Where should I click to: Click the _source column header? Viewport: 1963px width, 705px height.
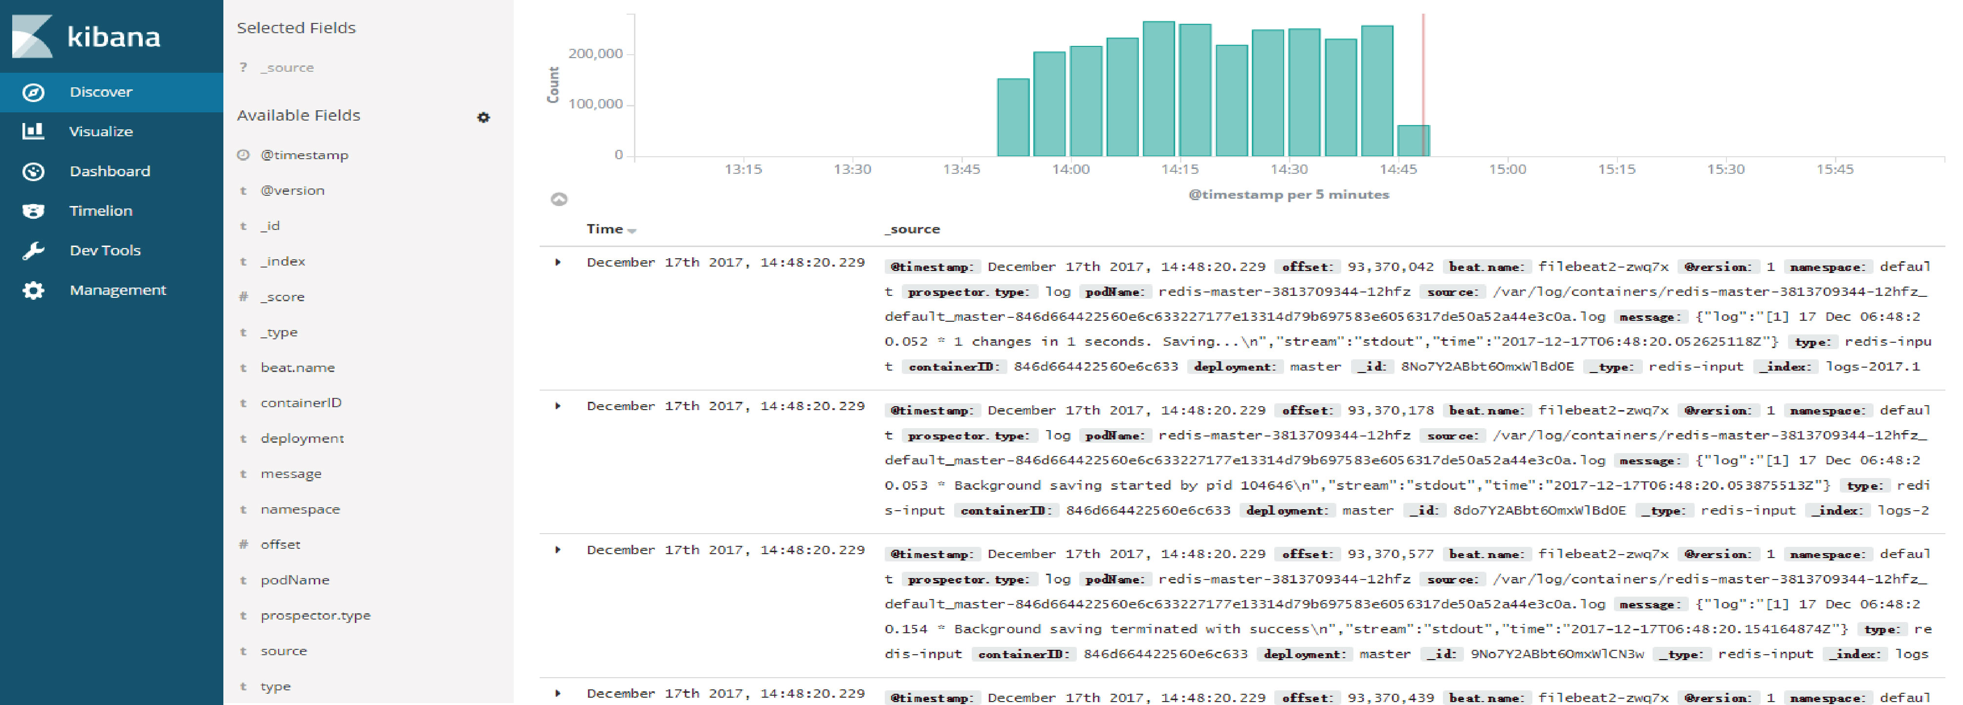[x=912, y=229]
